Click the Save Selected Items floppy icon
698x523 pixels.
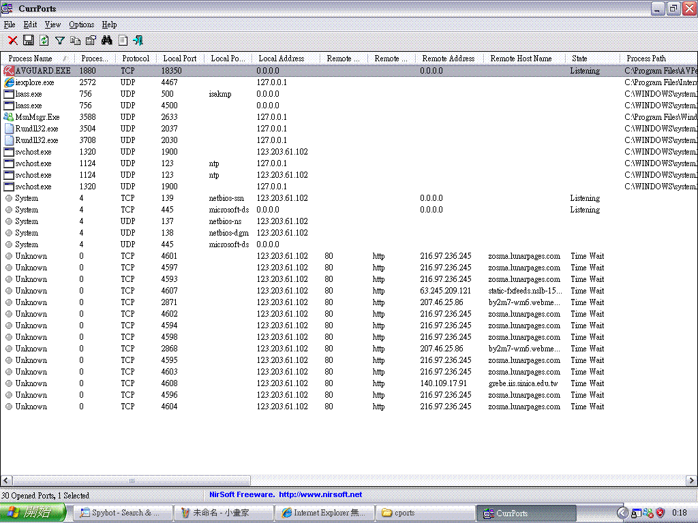click(x=29, y=40)
